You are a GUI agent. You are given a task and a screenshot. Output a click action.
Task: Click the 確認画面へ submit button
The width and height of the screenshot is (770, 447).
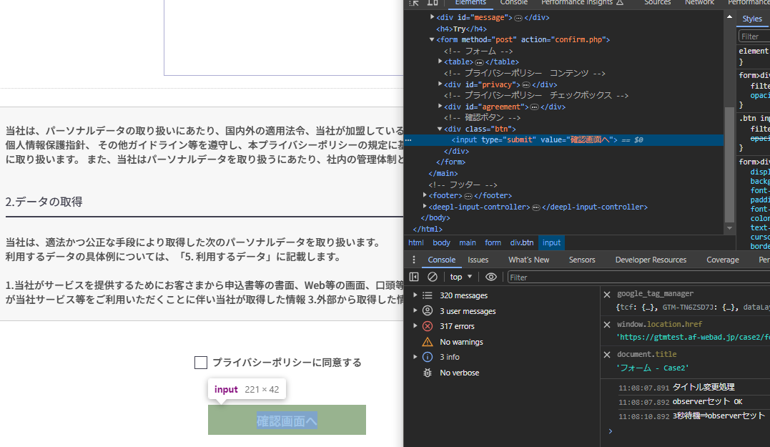pyautogui.click(x=287, y=421)
